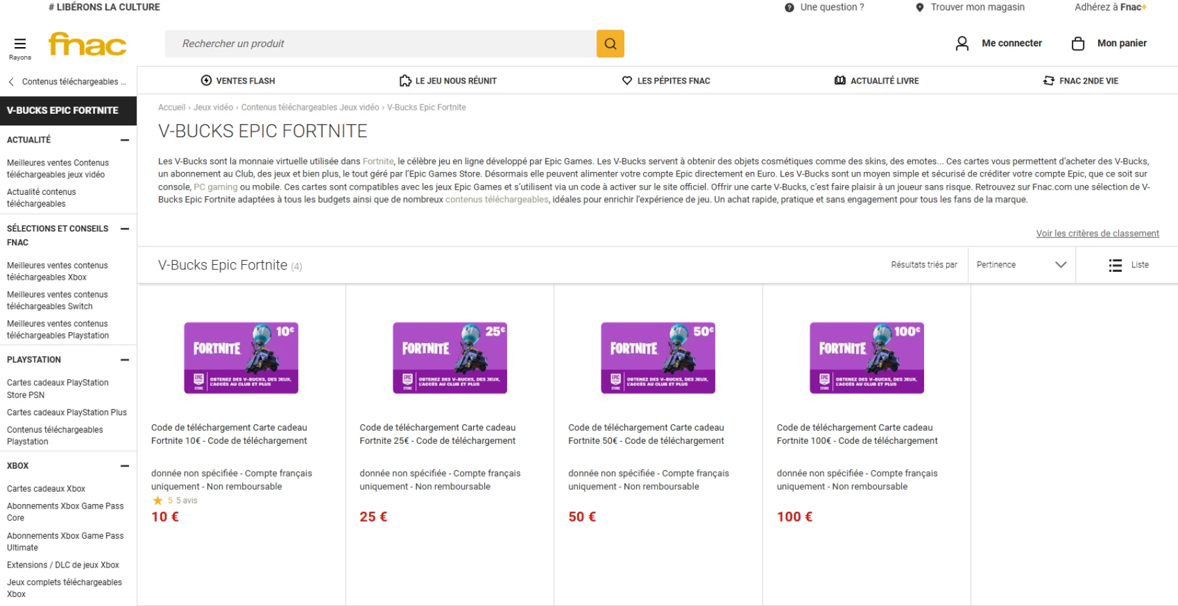Click the back arrow beside Contenus téléchargeables
Viewport: 1178px width, 606px height.
(11, 82)
